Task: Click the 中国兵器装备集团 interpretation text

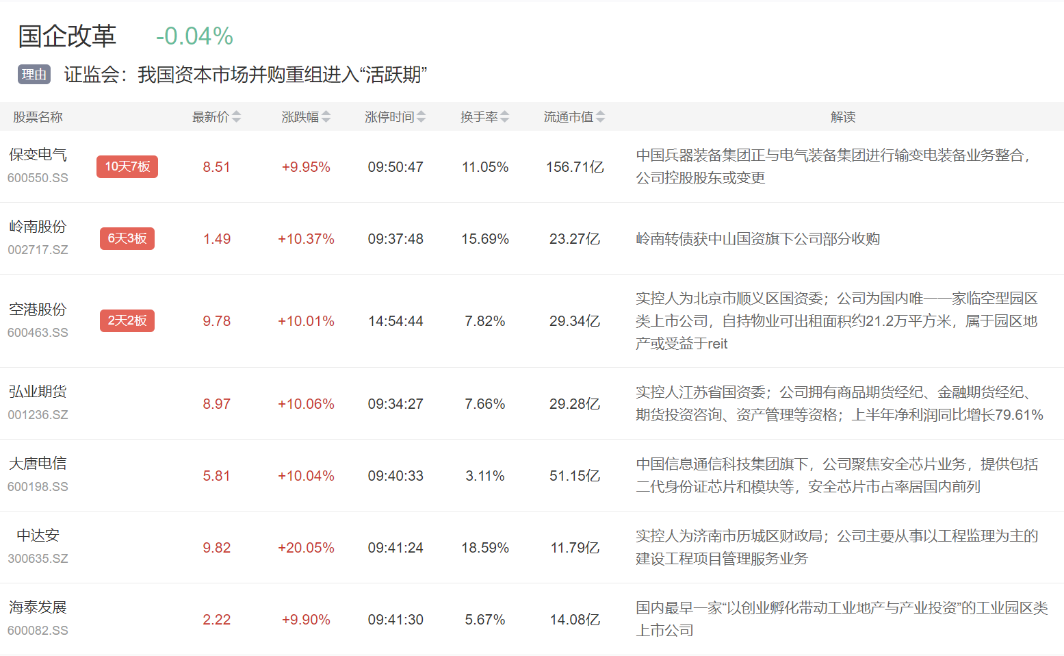Action: coord(833,166)
